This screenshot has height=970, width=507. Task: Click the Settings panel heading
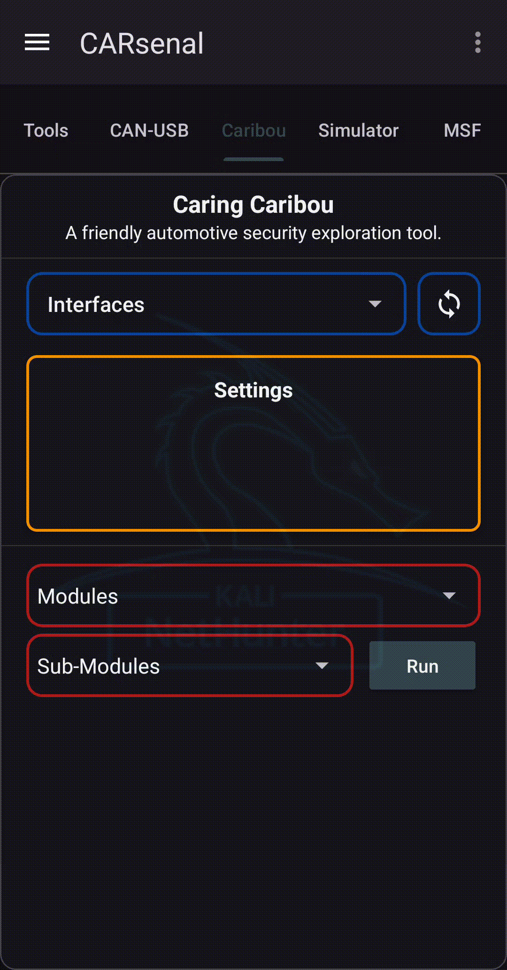pos(253,390)
